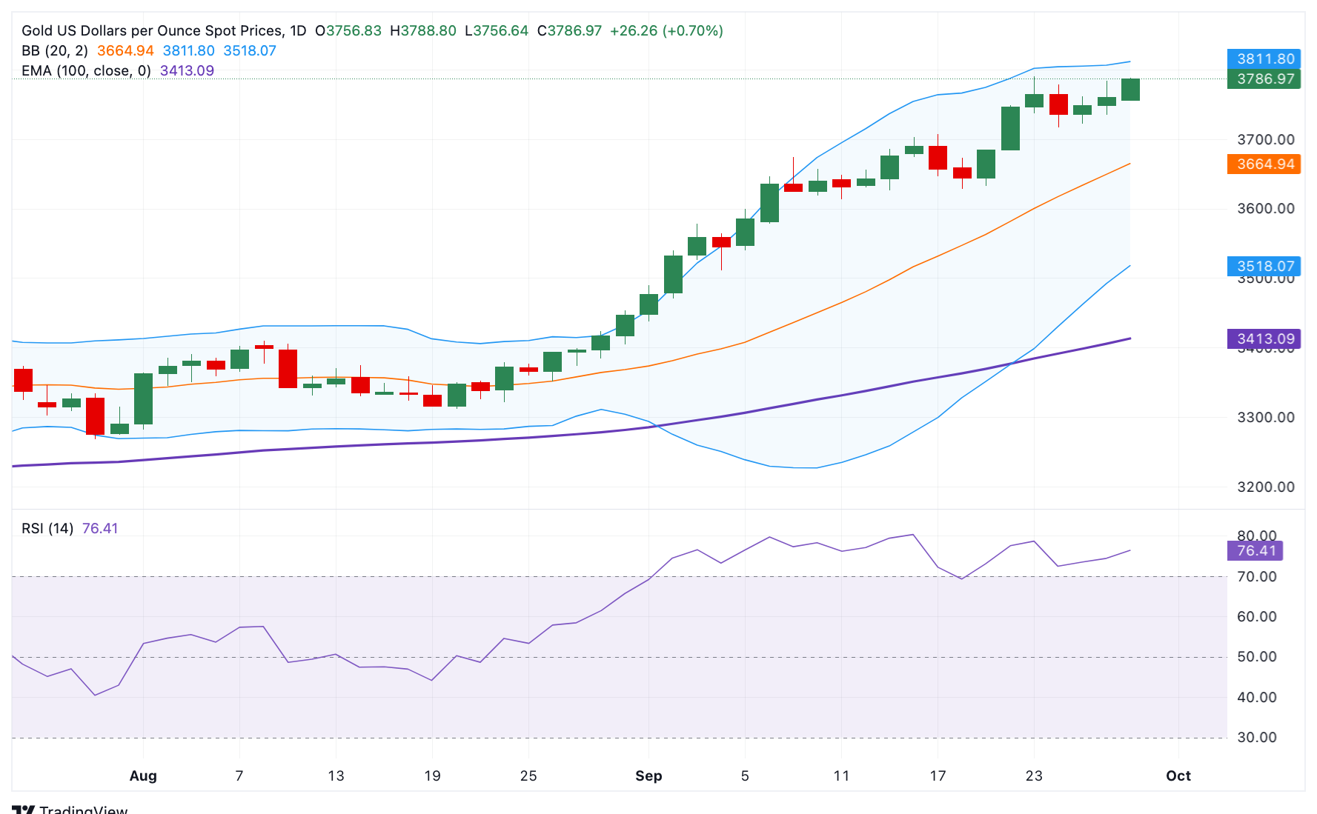Viewport: 1317px width, 814px height.
Task: Click the purple 76.41 RSI axis tag
Action: tap(1255, 550)
